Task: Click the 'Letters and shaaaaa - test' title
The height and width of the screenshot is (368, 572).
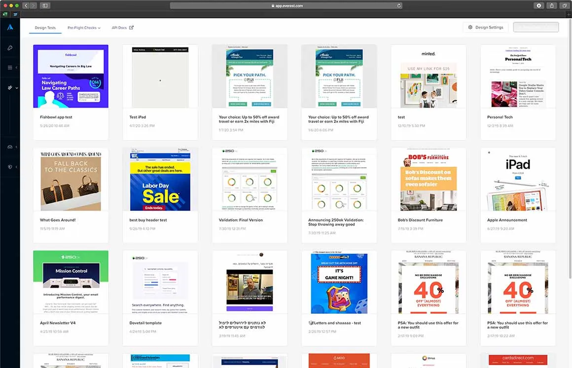Action: [x=334, y=323]
